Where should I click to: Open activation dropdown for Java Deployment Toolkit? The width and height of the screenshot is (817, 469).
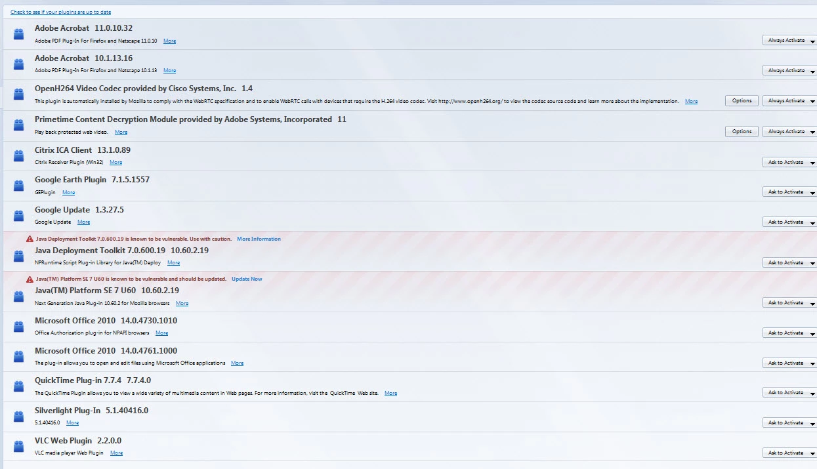coord(790,262)
